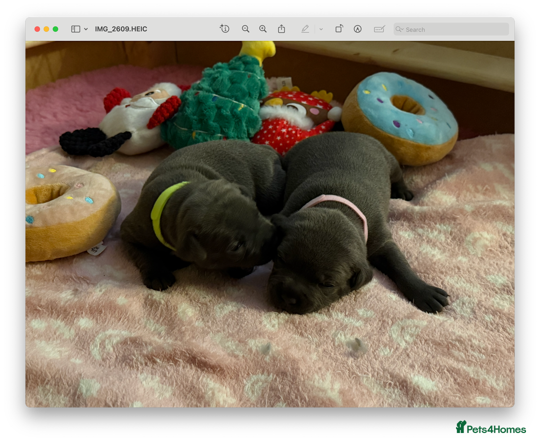Click the Pets4Homes house icon
The height and width of the screenshot is (441, 540).
click(460, 426)
